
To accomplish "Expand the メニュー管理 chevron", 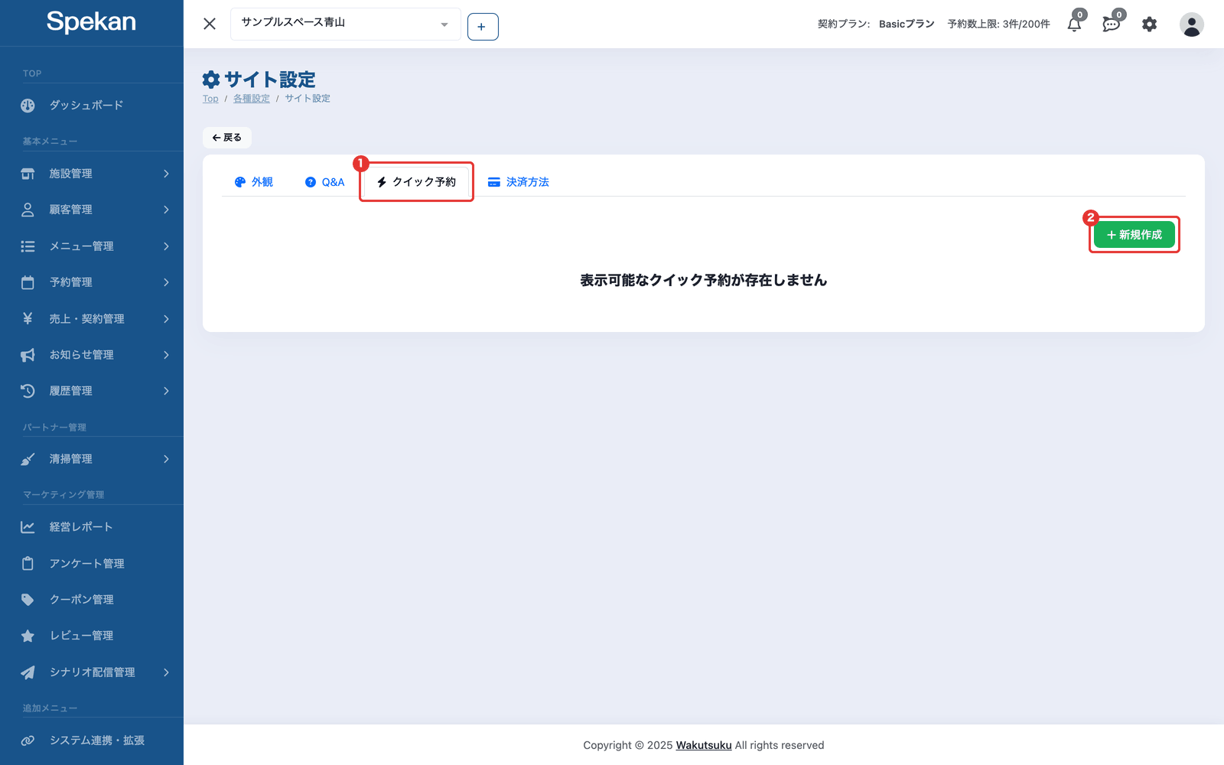I will (166, 246).
